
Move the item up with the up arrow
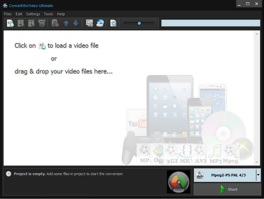[66, 23]
